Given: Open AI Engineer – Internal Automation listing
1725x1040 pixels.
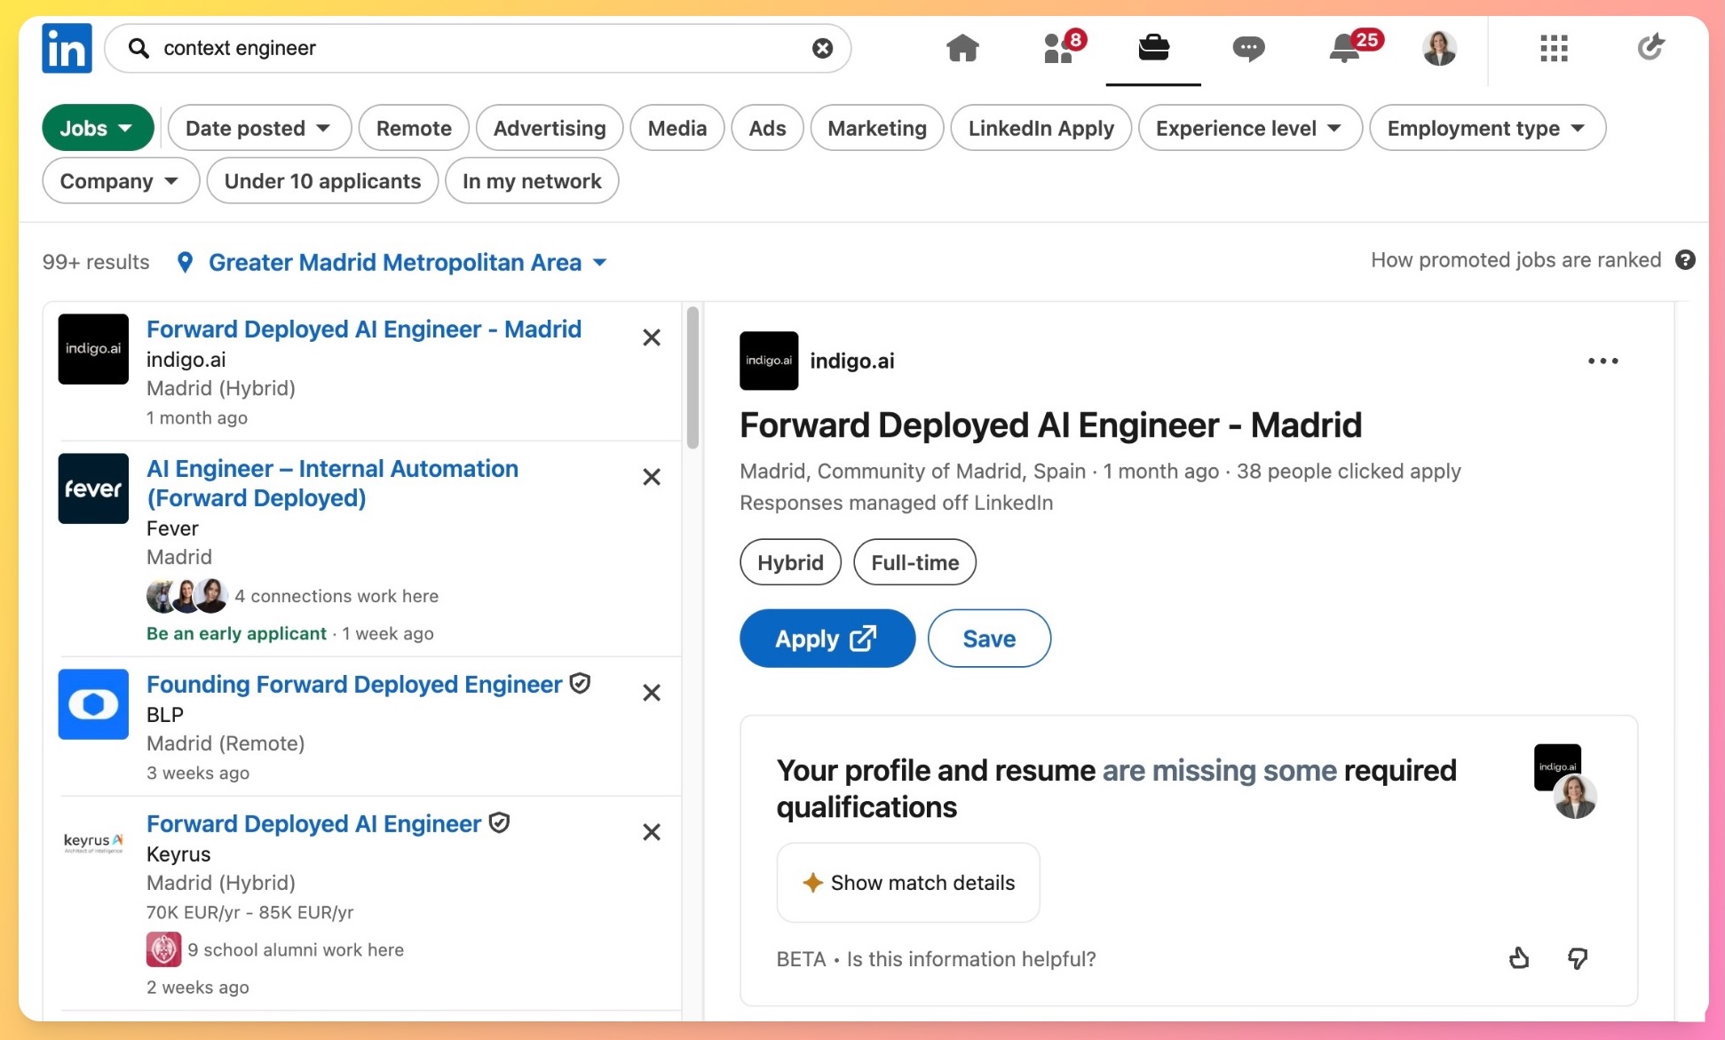Looking at the screenshot, I should pyautogui.click(x=332, y=483).
